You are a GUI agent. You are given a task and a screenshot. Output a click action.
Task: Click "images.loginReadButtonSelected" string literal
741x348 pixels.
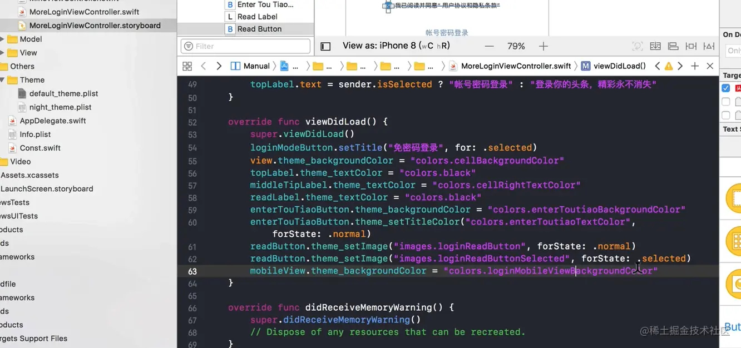point(482,258)
